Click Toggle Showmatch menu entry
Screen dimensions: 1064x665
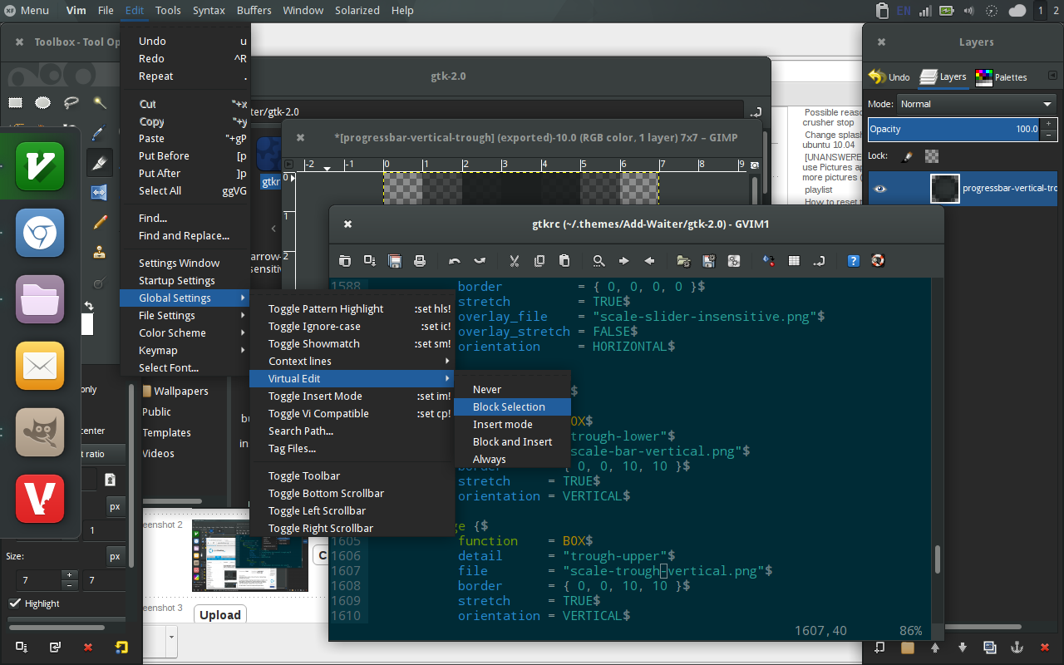(x=352, y=343)
